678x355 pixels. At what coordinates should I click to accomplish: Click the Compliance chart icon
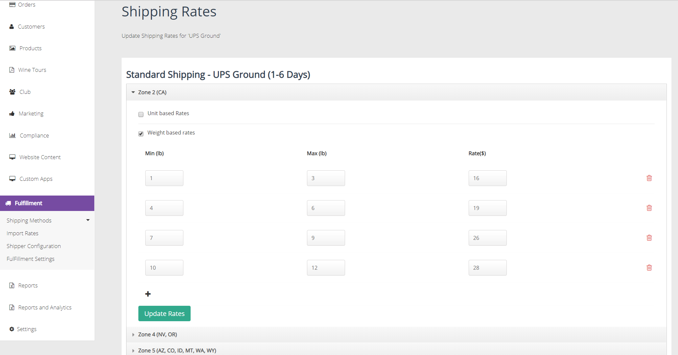point(12,136)
